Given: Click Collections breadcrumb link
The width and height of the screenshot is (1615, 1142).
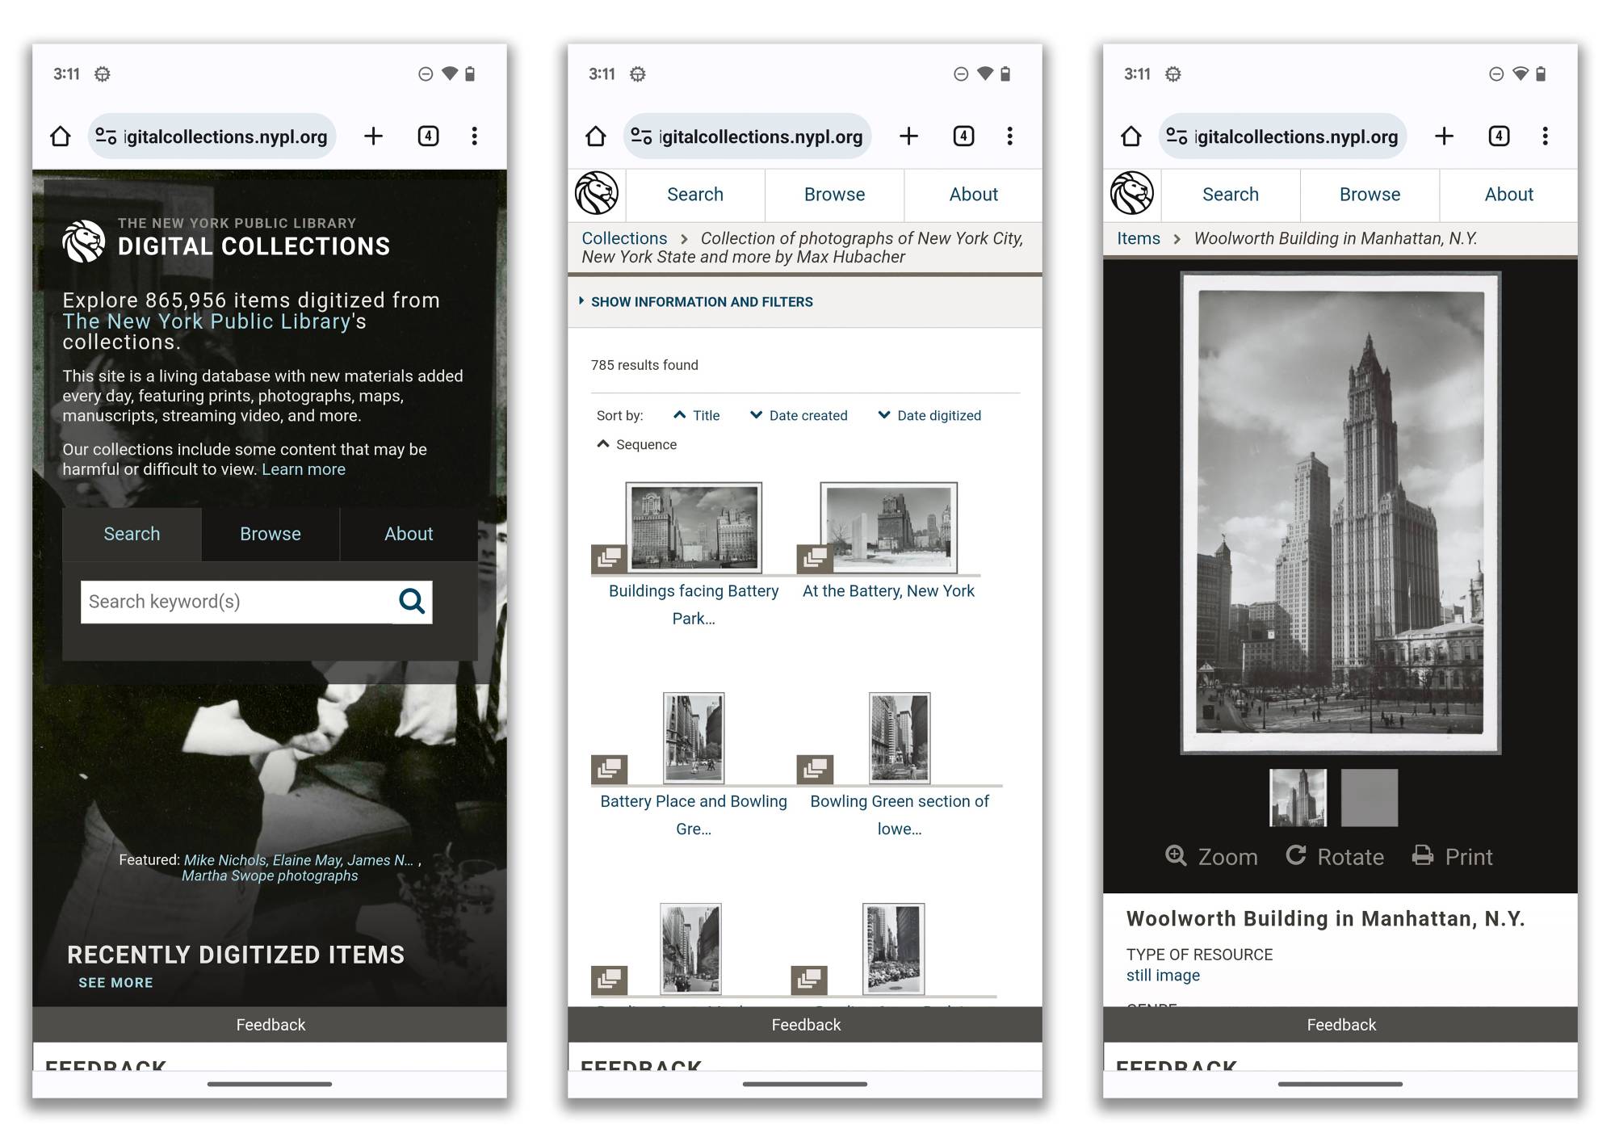Looking at the screenshot, I should pos(624,238).
